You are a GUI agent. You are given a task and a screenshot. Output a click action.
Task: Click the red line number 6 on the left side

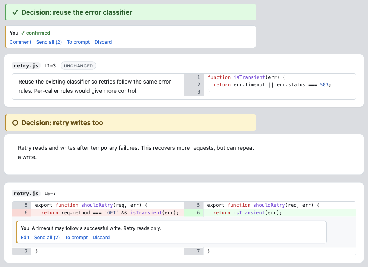point(22,213)
